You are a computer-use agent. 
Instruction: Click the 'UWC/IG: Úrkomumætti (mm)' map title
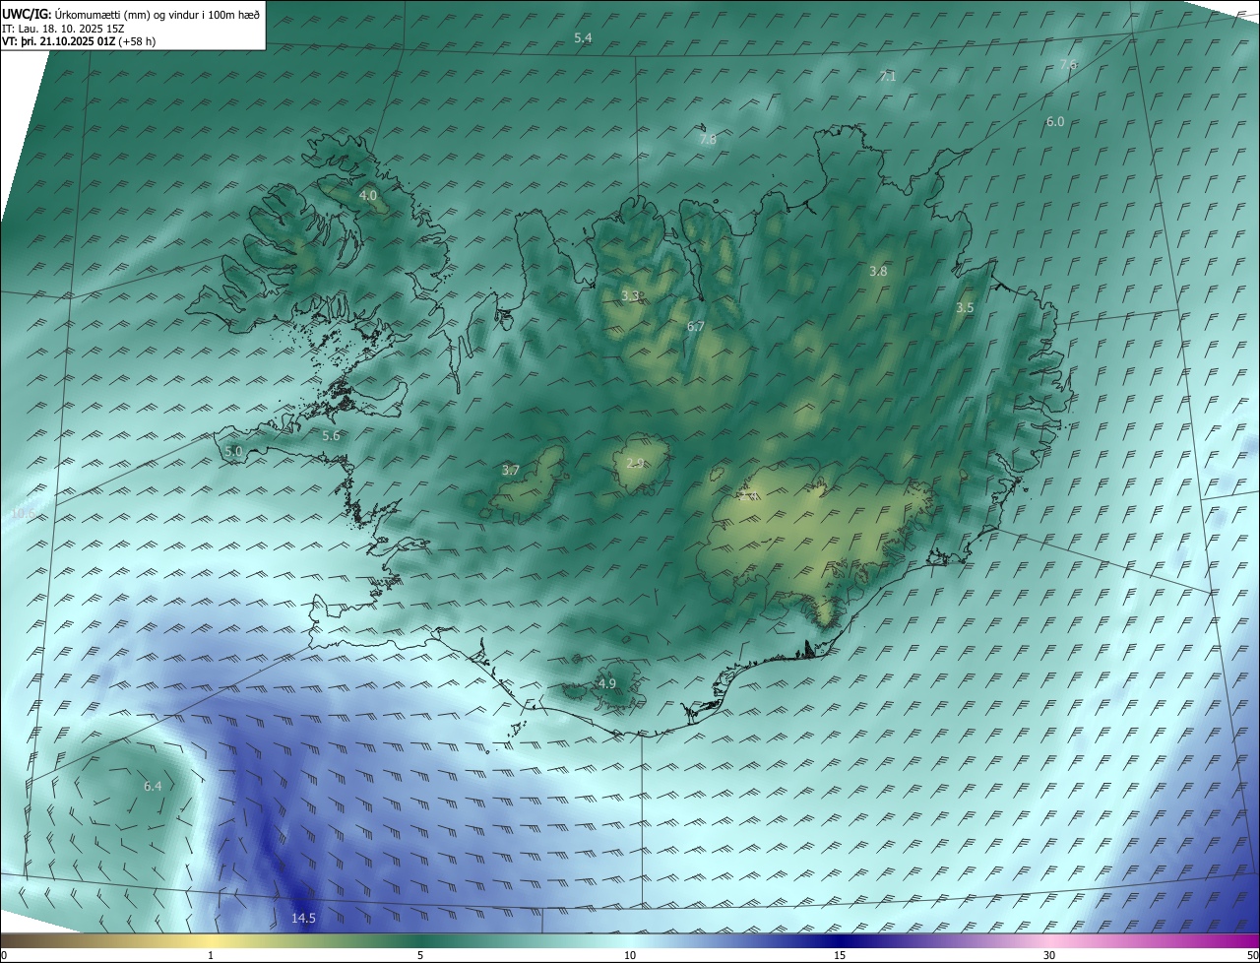pyautogui.click(x=131, y=14)
